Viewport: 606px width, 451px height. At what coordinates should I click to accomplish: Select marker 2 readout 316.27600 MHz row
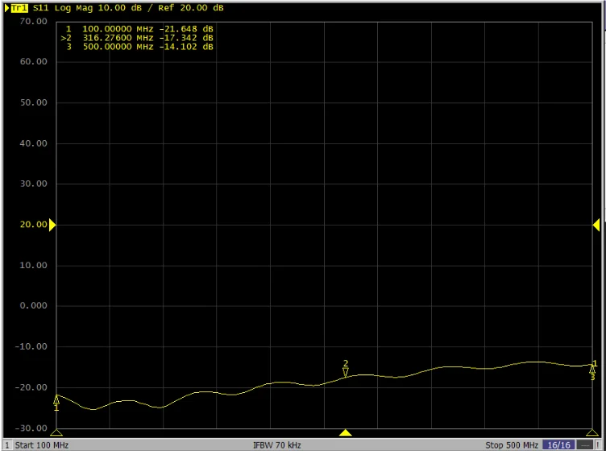(137, 38)
